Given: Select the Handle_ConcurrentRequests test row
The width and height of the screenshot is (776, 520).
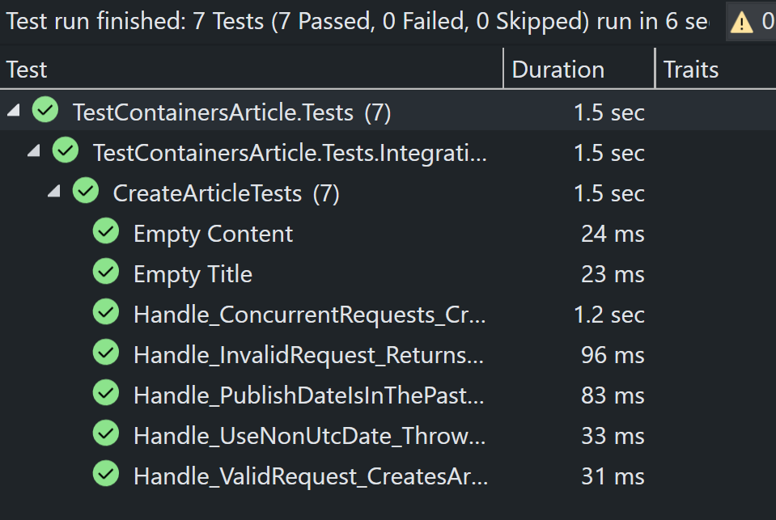Looking at the screenshot, I should pyautogui.click(x=310, y=315).
